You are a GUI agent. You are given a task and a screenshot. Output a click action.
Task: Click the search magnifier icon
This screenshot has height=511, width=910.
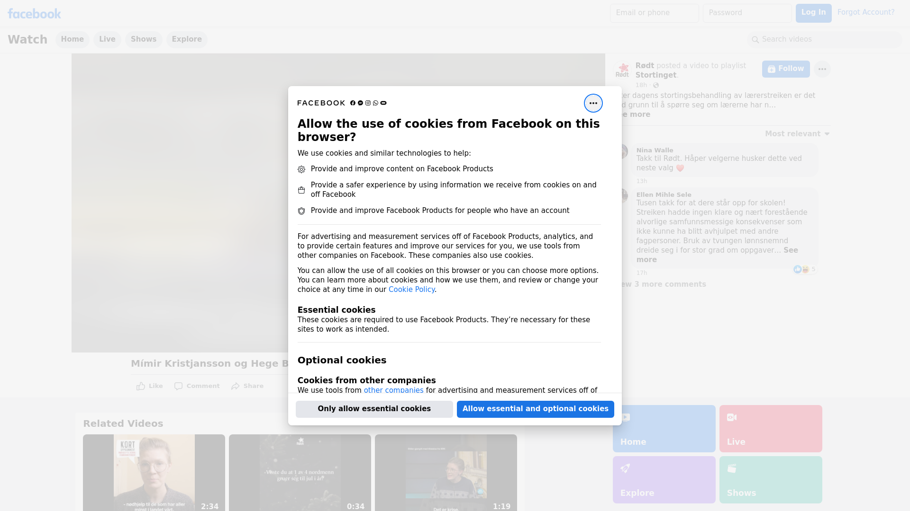tap(755, 40)
